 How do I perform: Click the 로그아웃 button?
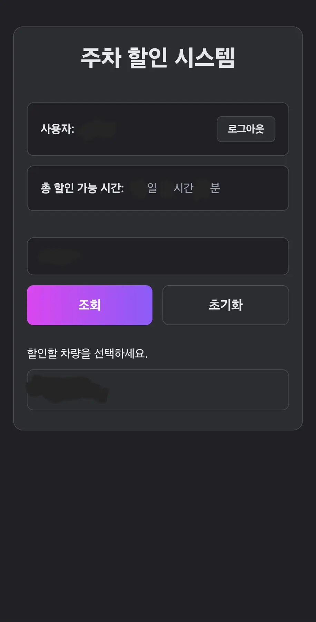coord(246,129)
